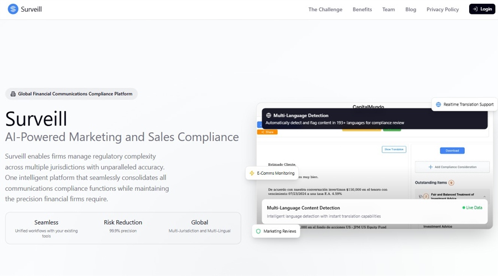Open The Challenge nav link

pyautogui.click(x=325, y=9)
